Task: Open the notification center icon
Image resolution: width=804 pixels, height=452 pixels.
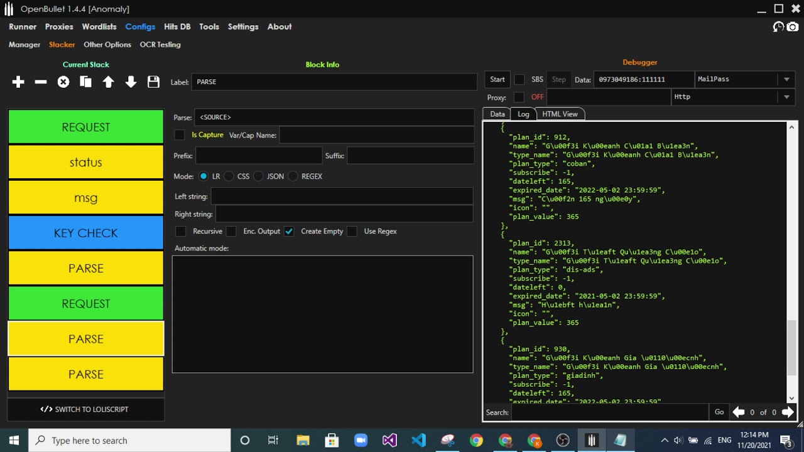Action: point(785,440)
